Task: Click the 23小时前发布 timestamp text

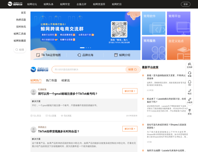Action: point(132,116)
